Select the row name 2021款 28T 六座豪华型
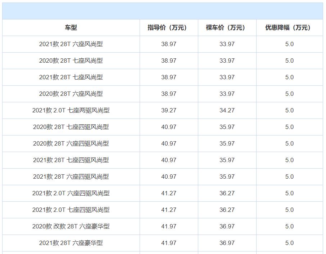 (71, 243)
